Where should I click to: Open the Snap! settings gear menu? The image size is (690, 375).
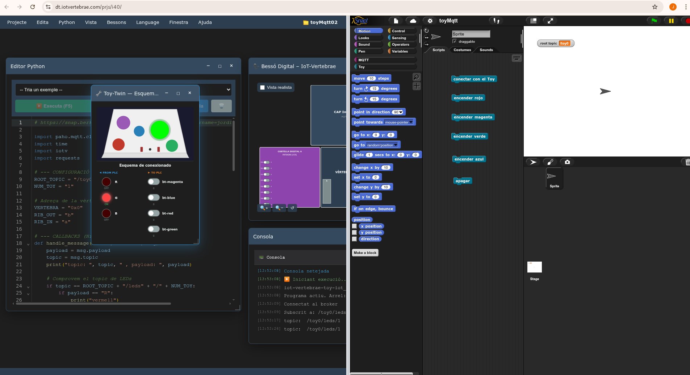(430, 21)
